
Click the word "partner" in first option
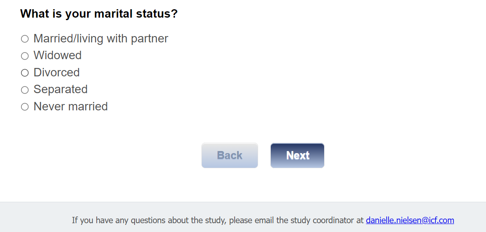pyautogui.click(x=149, y=39)
